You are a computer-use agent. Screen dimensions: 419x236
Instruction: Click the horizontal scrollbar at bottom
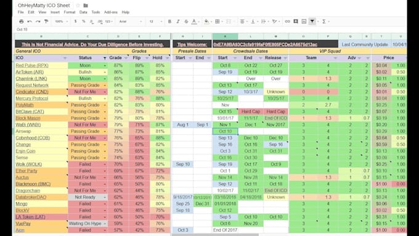click(216, 235)
